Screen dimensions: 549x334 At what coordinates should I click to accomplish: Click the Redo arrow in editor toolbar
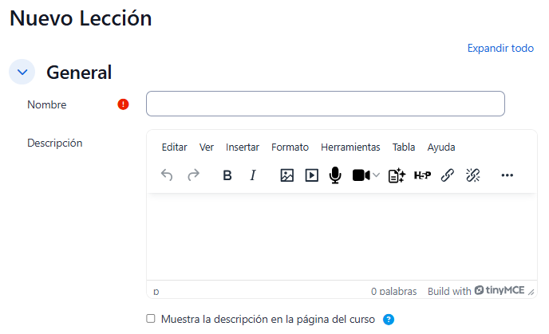coord(193,175)
